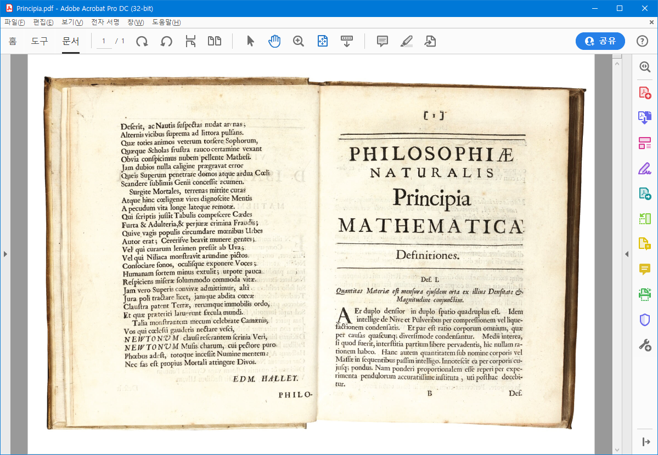Open the teal PDF send-arrow tool
The height and width of the screenshot is (455, 658).
click(645, 194)
